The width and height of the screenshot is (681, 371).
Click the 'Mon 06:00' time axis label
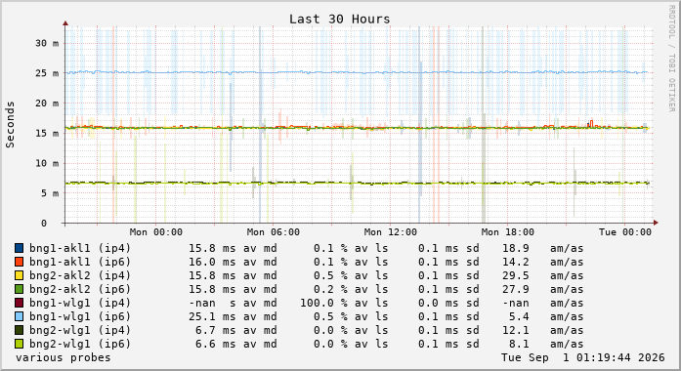click(x=274, y=232)
